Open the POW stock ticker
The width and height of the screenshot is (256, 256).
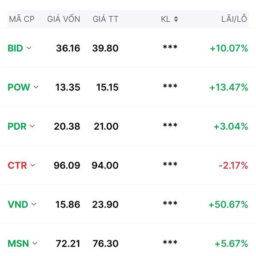click(19, 87)
